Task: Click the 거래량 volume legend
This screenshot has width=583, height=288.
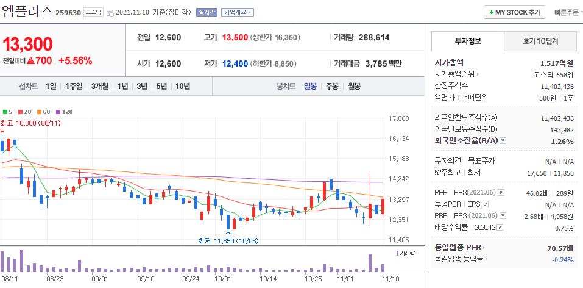Action: pos(406,253)
